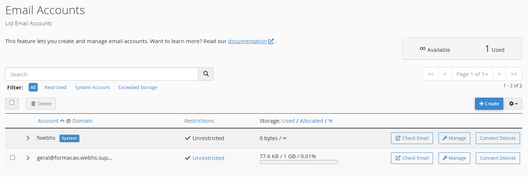Image resolution: width=528 pixels, height=177 pixels.
Task: Click the storage usage bar for geral@formacao
Action: coord(298,162)
